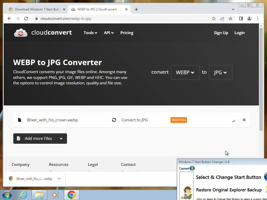267x200 pixels.
Task: Click the Company footer heading
Action: point(20,165)
